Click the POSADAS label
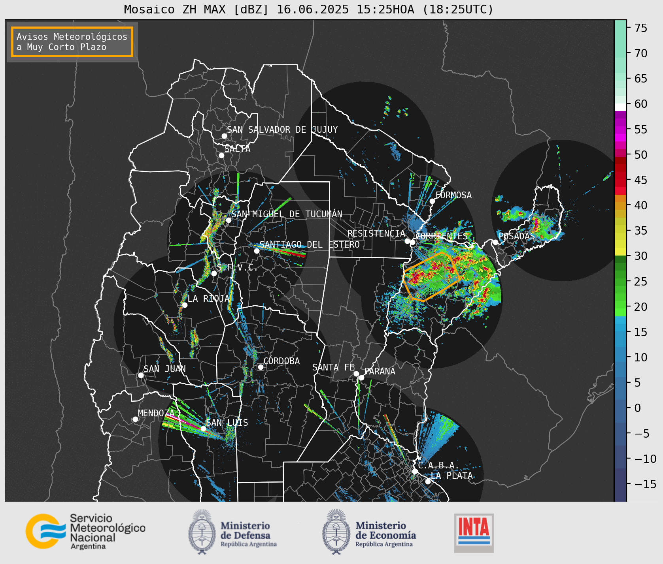Screen dimensions: 663x564 click(516, 236)
